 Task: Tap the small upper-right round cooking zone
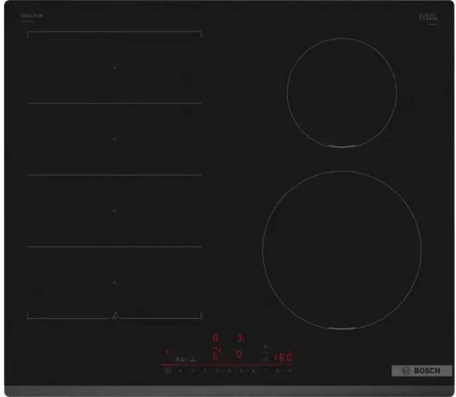click(x=342, y=93)
